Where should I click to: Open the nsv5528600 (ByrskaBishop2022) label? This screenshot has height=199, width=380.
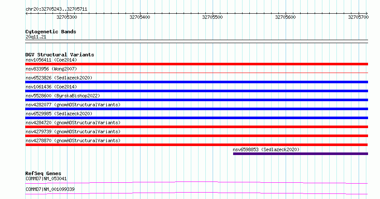(63, 96)
